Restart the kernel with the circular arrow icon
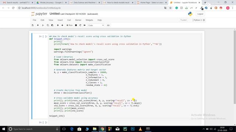 click(80, 25)
